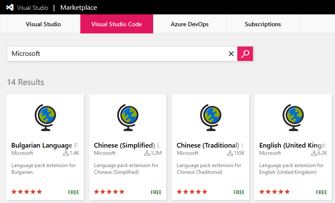The image size is (335, 203).
Task: Click description for Chinese (Traditional) pack
Action: tap(209, 169)
